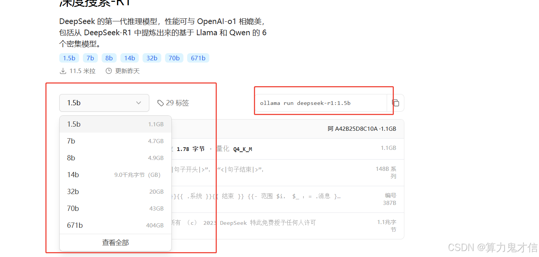Click the tag icon beside 29 标签
The width and height of the screenshot is (539, 257).
[x=161, y=103]
